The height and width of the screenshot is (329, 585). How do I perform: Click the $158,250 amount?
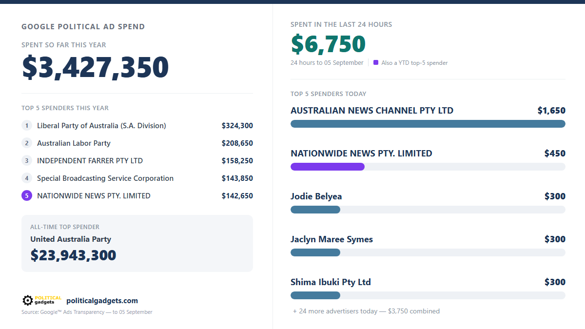click(x=237, y=161)
